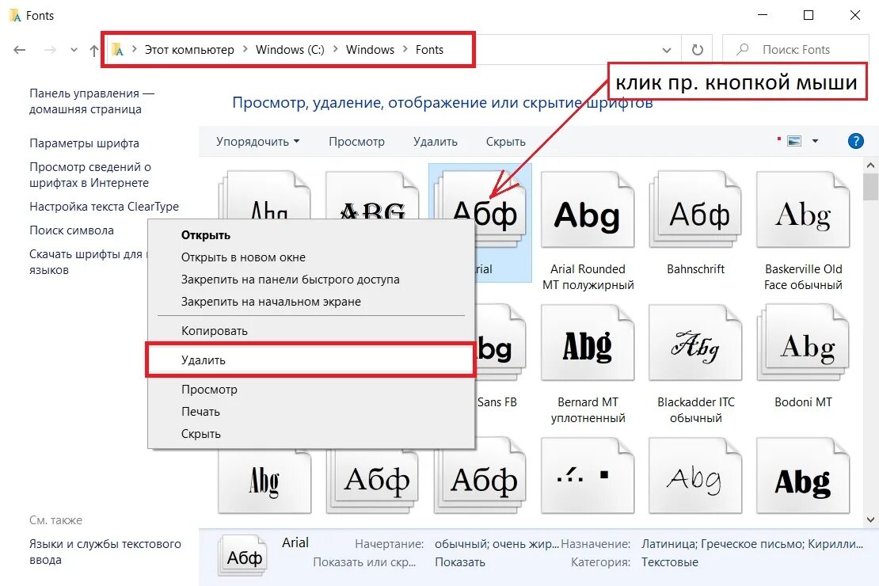Image resolution: width=879 pixels, height=586 pixels.
Task: Click Fonts in the address path
Action: click(x=429, y=50)
